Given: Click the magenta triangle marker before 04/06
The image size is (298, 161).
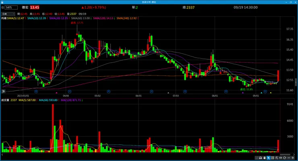Looking at the screenshot, I should point(56,93).
